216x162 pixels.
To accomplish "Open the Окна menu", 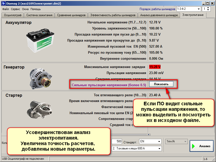I will pyautogui.click(x=25, y=9).
